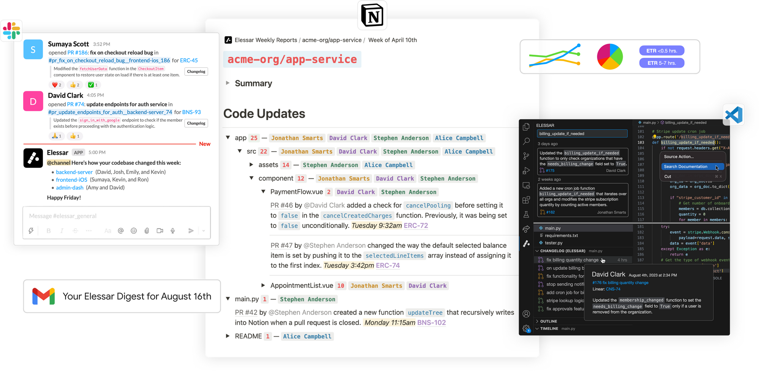Open the Extensions view in VS Code
The height and width of the screenshot is (372, 761).
coord(526,200)
